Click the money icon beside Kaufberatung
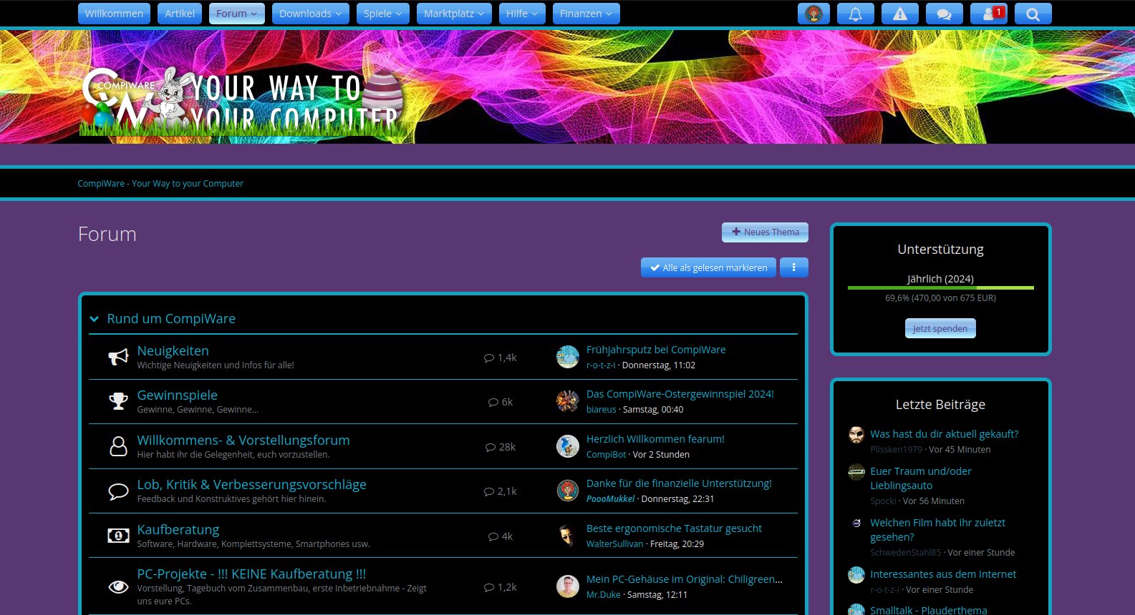 [118, 536]
